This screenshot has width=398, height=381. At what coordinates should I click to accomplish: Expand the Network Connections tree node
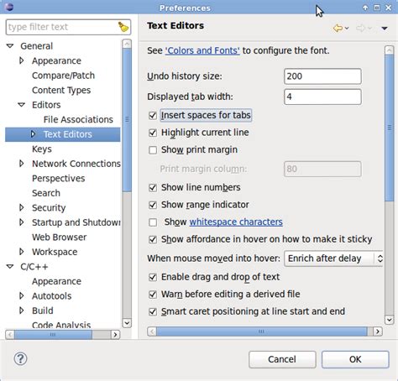click(x=22, y=164)
